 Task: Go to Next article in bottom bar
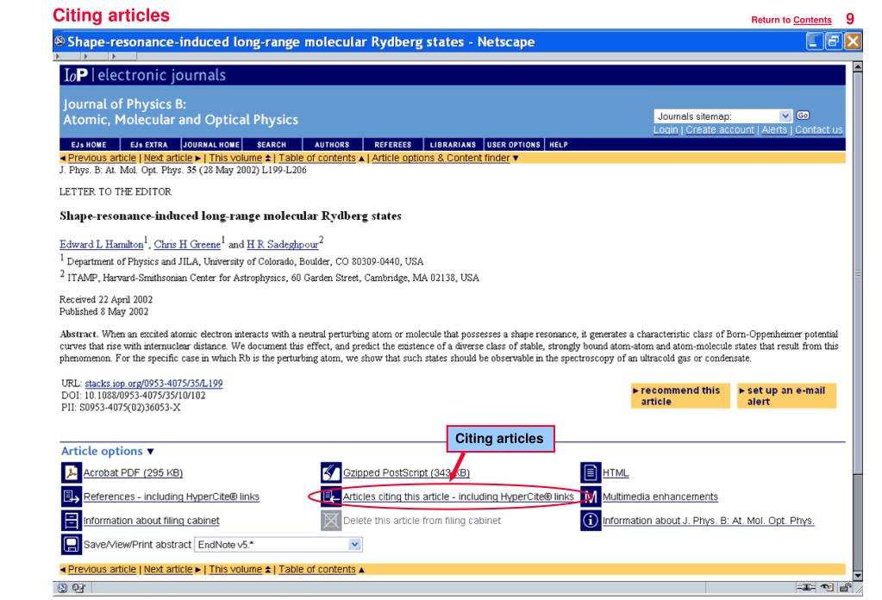point(167,569)
